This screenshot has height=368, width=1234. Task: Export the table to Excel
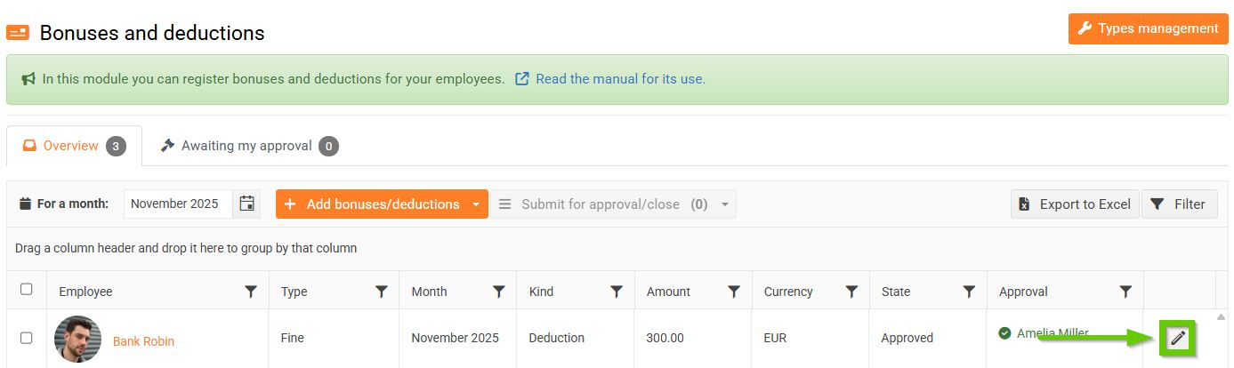pyautogui.click(x=1075, y=204)
